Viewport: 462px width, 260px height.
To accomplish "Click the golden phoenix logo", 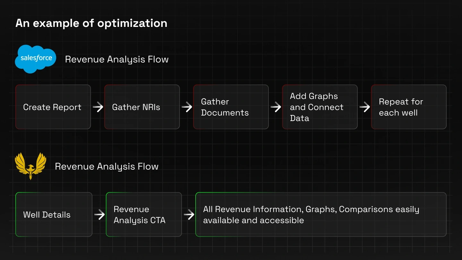I will point(31,166).
